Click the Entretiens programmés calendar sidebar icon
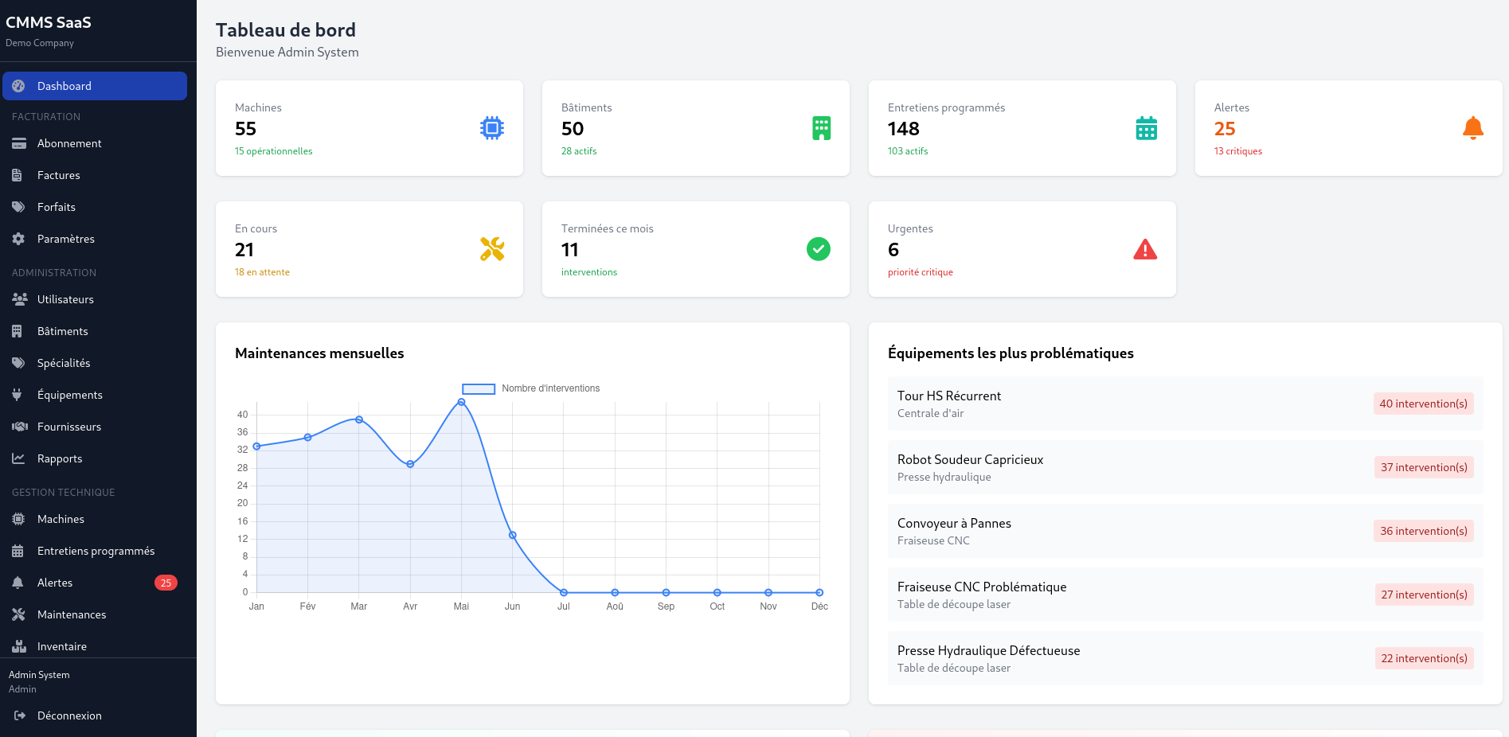The image size is (1509, 737). pyautogui.click(x=18, y=551)
